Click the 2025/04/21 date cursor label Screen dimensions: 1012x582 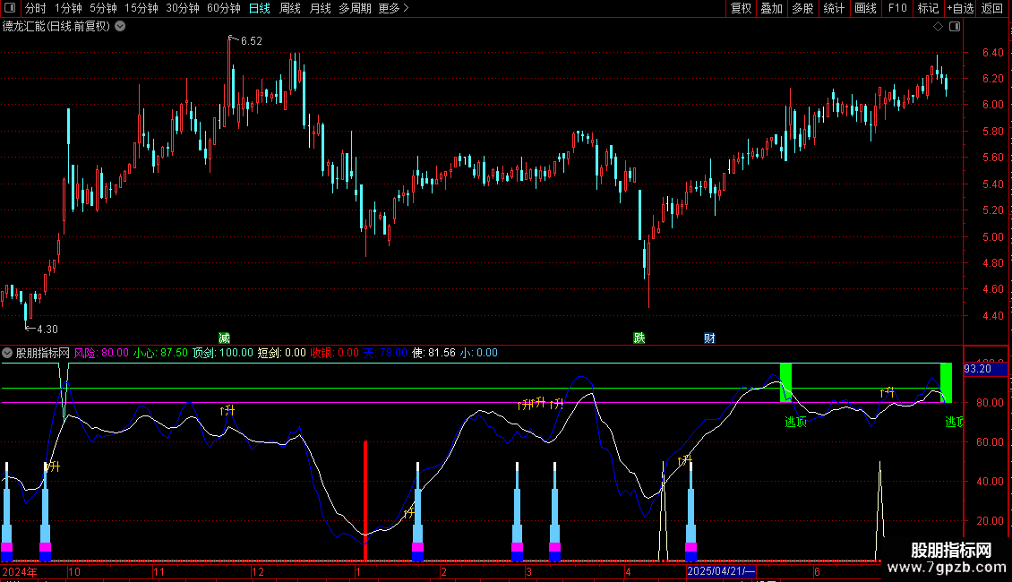[721, 571]
